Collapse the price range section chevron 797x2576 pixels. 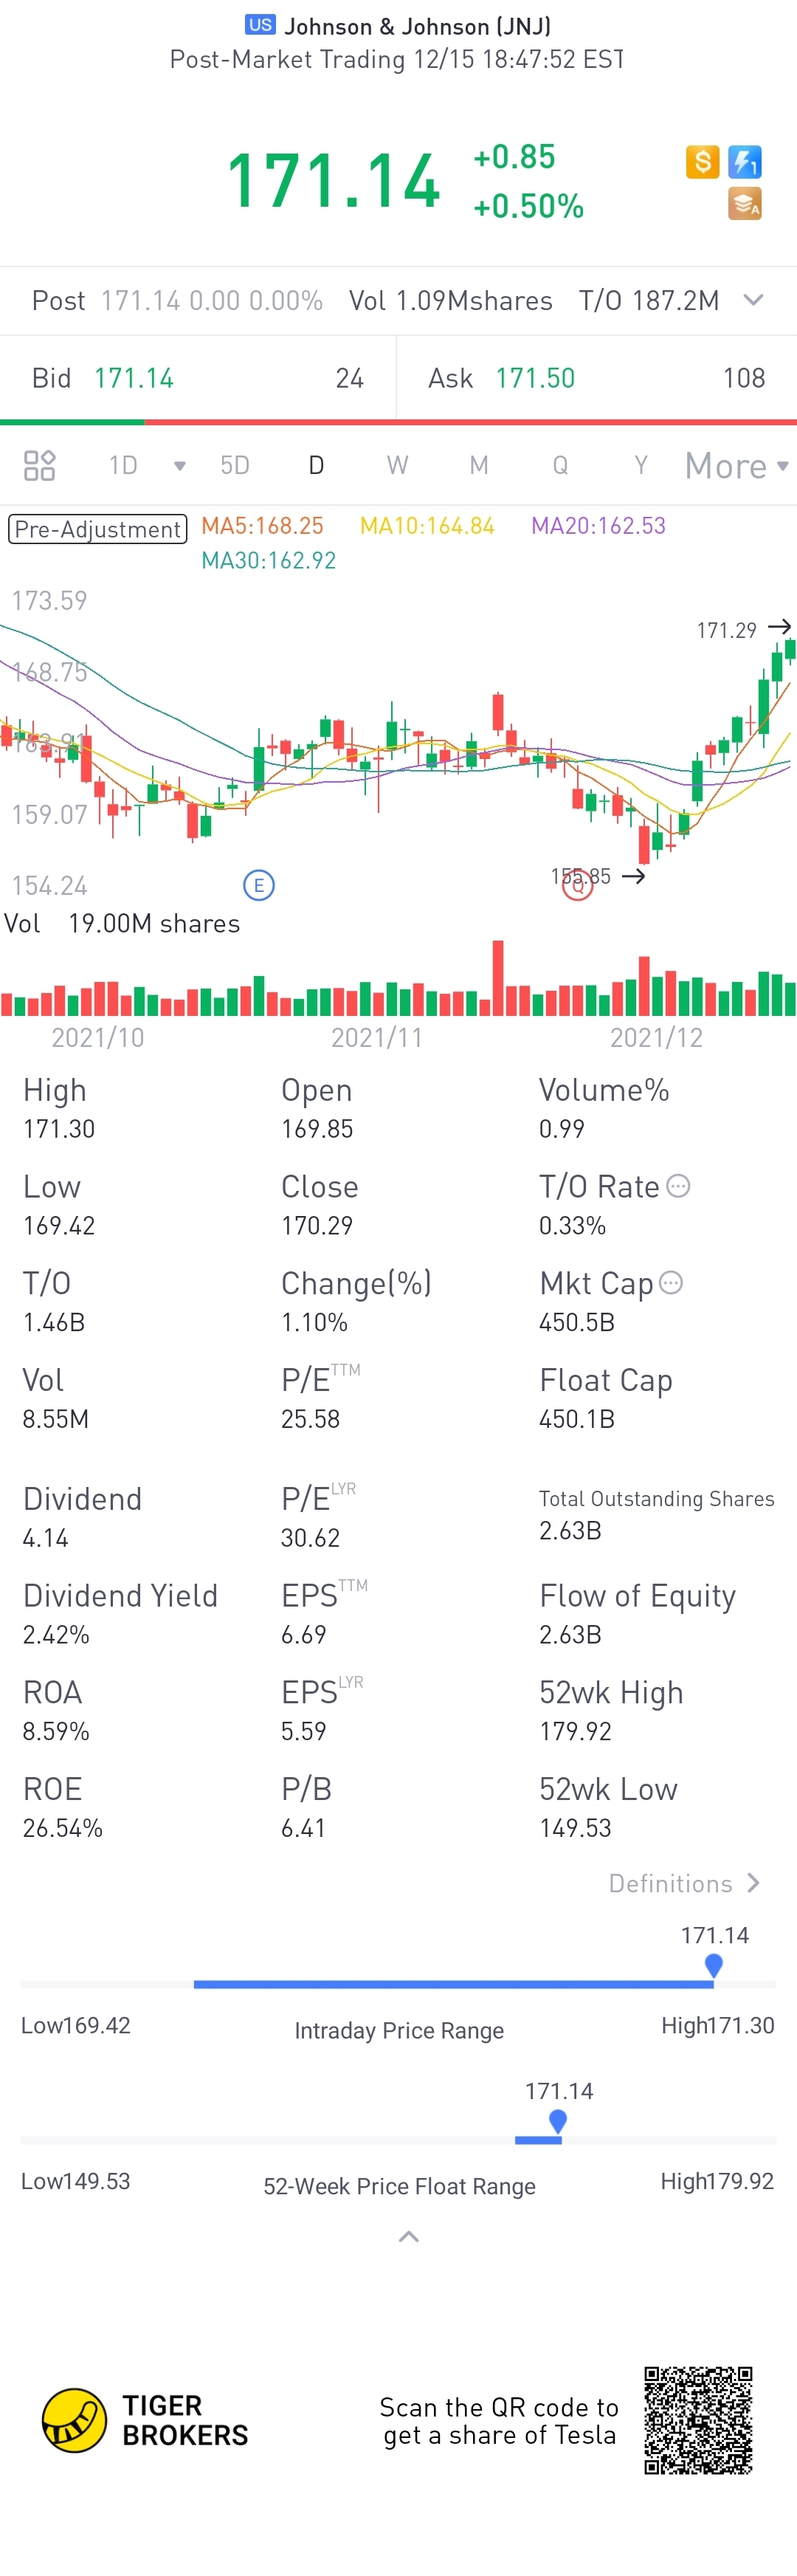click(x=408, y=2237)
